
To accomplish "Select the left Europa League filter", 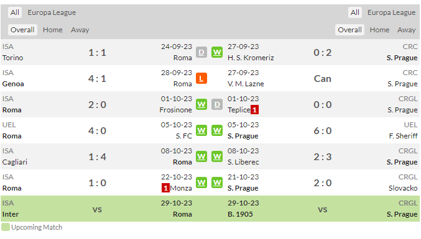I will (52, 12).
